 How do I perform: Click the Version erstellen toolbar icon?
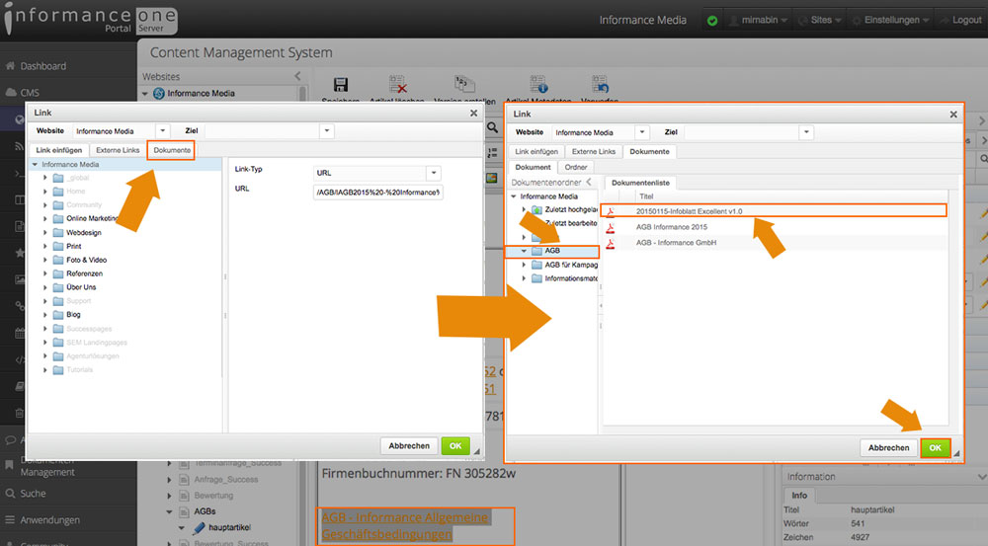(x=464, y=84)
